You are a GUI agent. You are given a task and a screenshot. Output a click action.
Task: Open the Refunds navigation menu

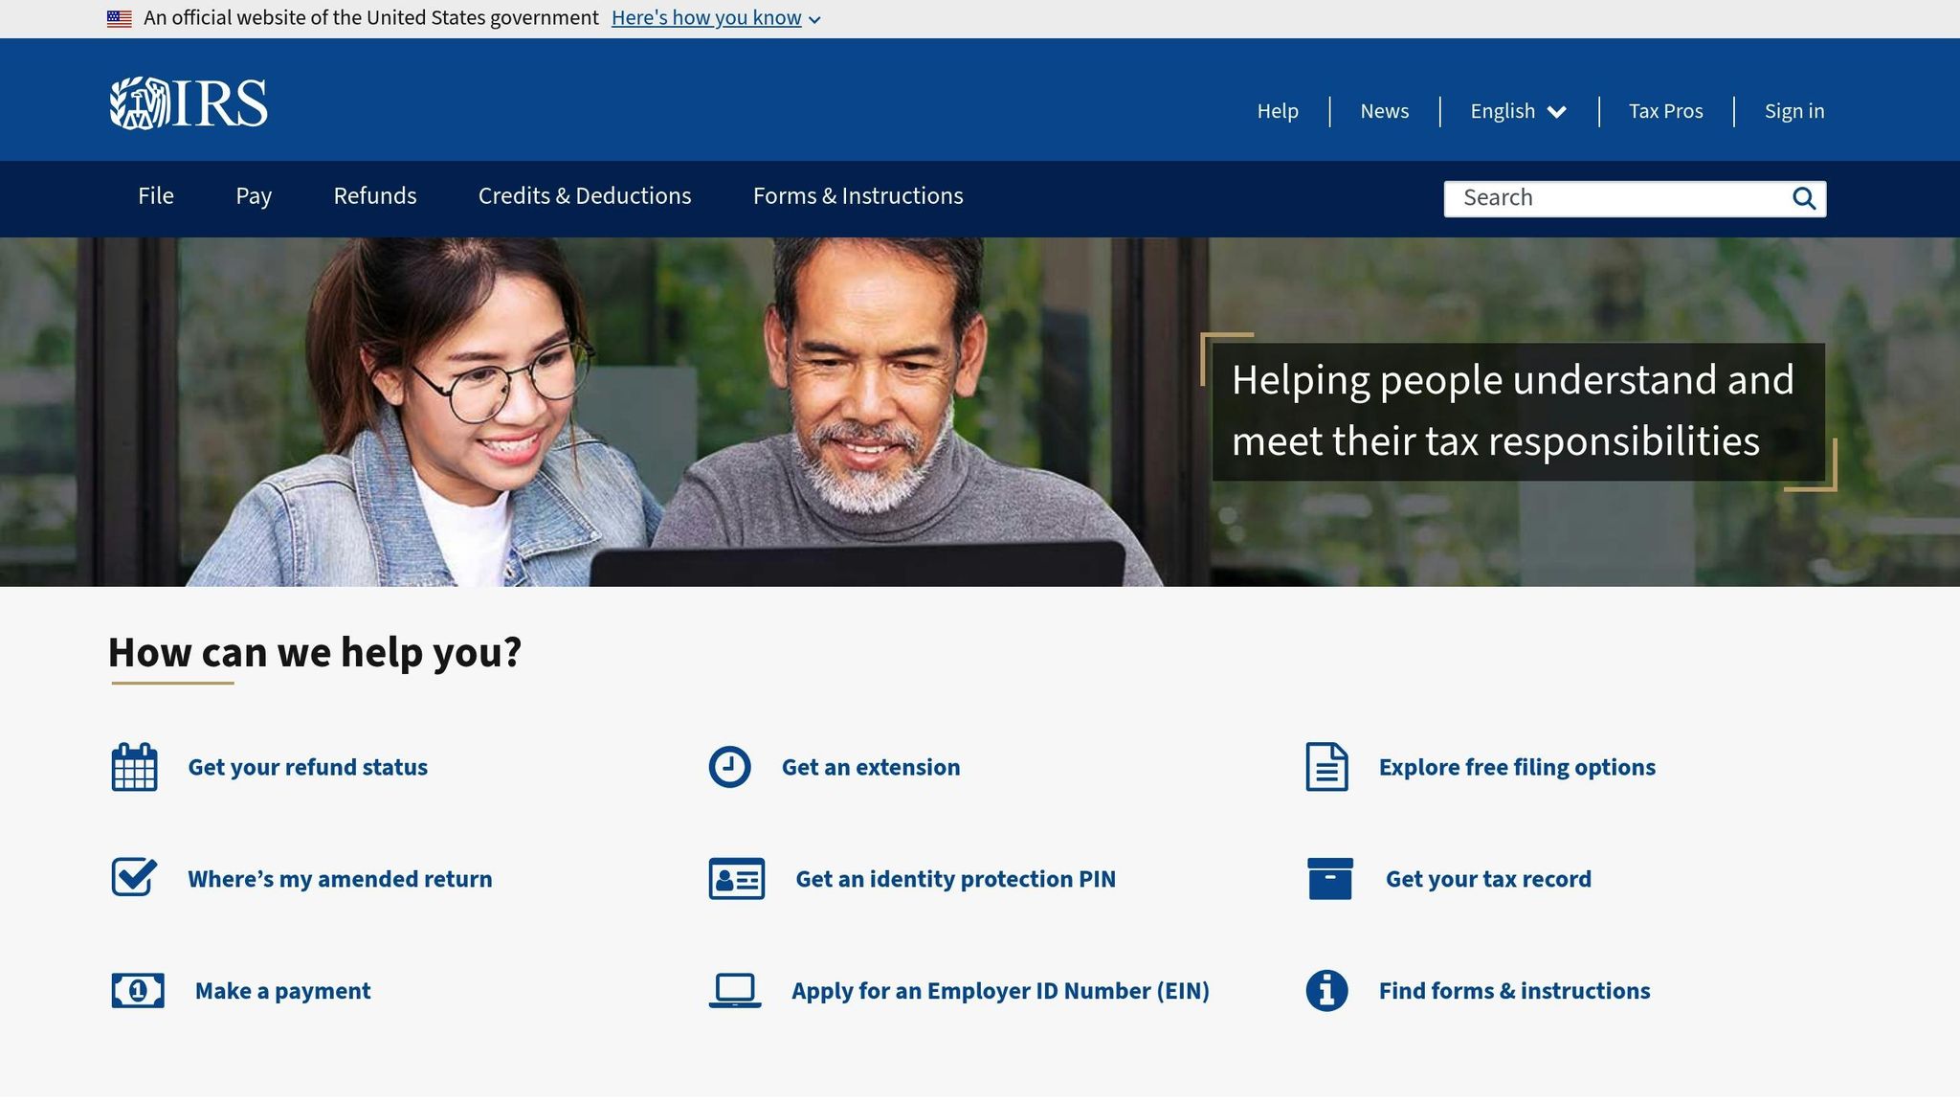[x=374, y=196]
